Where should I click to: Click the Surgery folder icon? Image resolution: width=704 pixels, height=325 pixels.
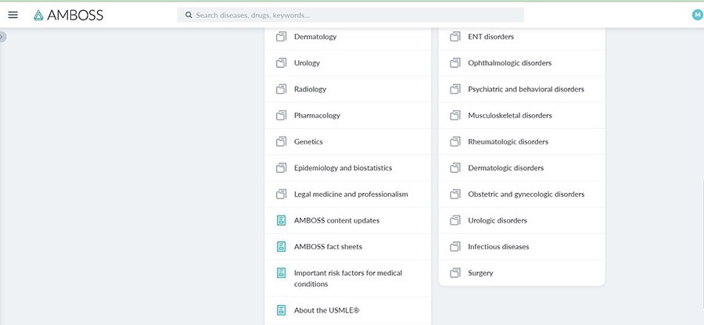point(455,273)
